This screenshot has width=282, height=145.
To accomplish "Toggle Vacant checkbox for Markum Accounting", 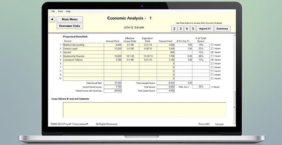I will tap(212, 45).
